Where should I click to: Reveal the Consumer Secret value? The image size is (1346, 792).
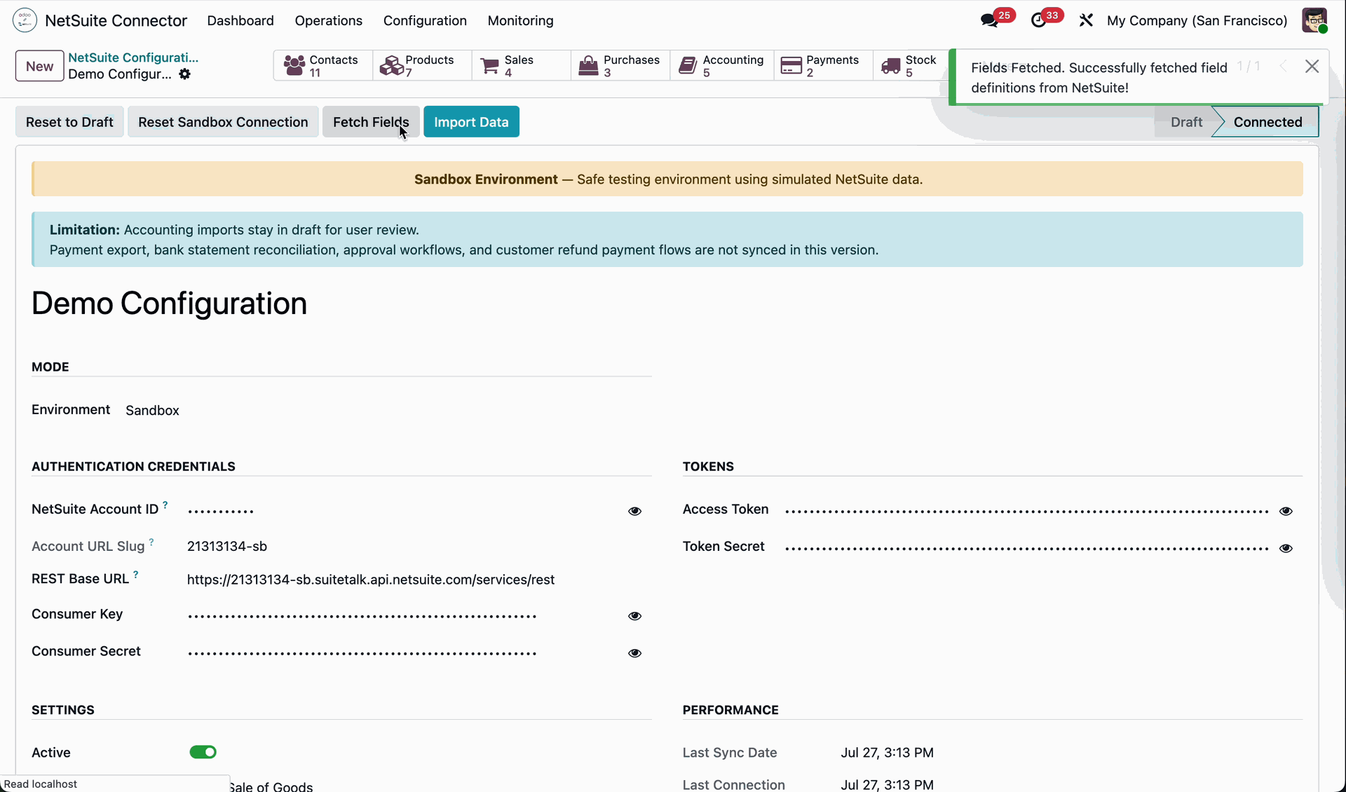tap(634, 653)
